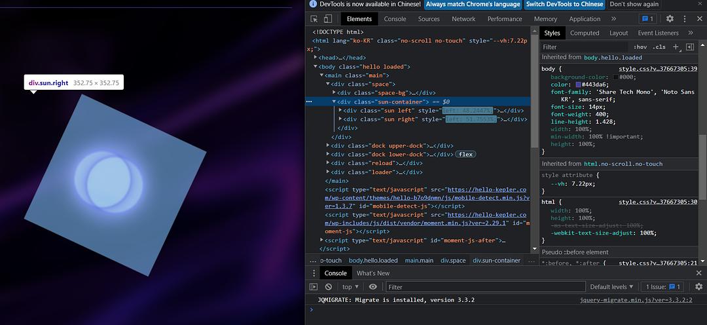The height and width of the screenshot is (325, 707).
Task: Switch to the Console tab in top bar
Action: click(x=395, y=19)
